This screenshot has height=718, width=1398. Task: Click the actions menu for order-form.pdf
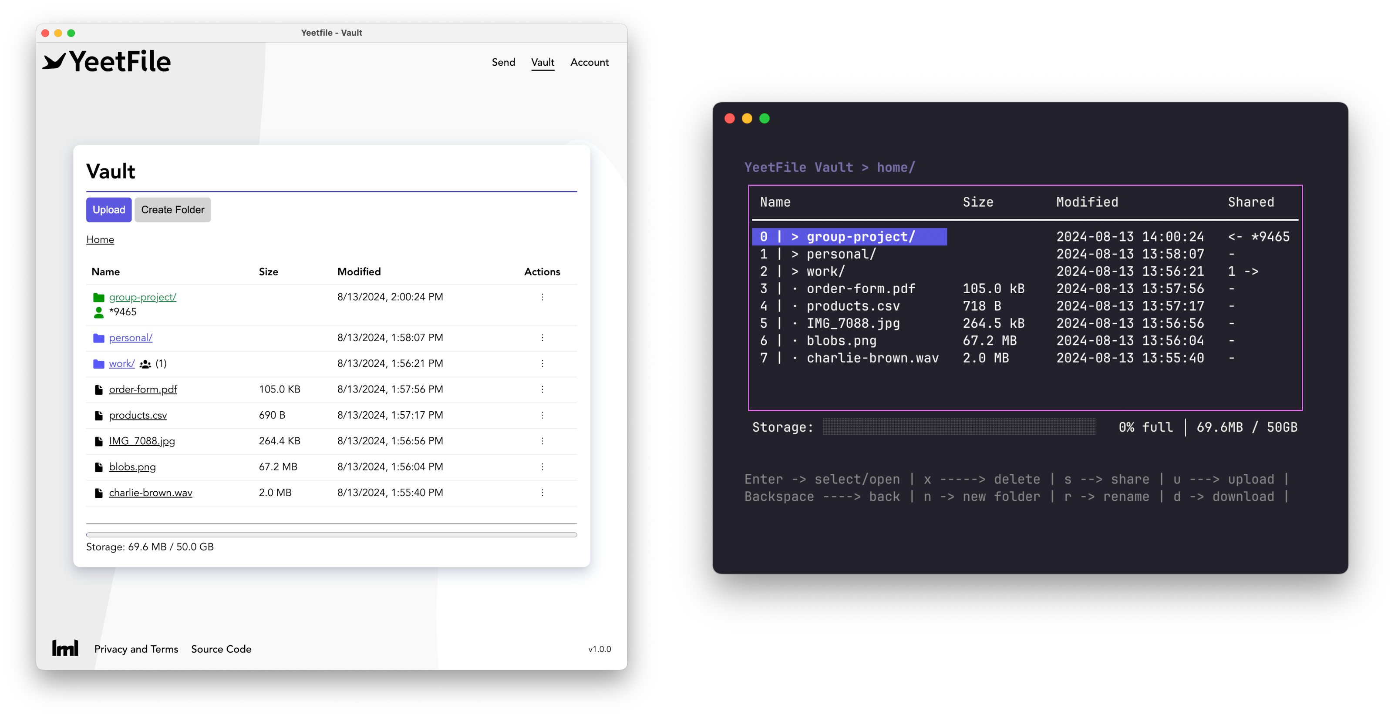point(542,388)
